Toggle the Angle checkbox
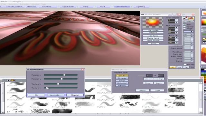The image size is (206, 116). click(184, 29)
